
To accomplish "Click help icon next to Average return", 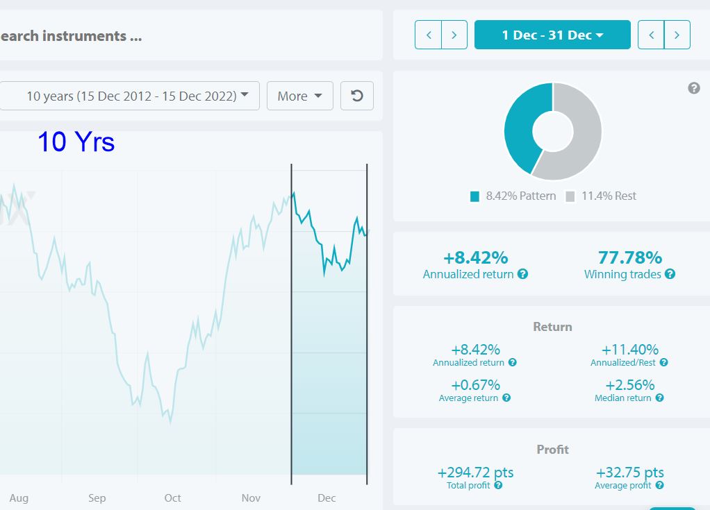I will pyautogui.click(x=506, y=398).
